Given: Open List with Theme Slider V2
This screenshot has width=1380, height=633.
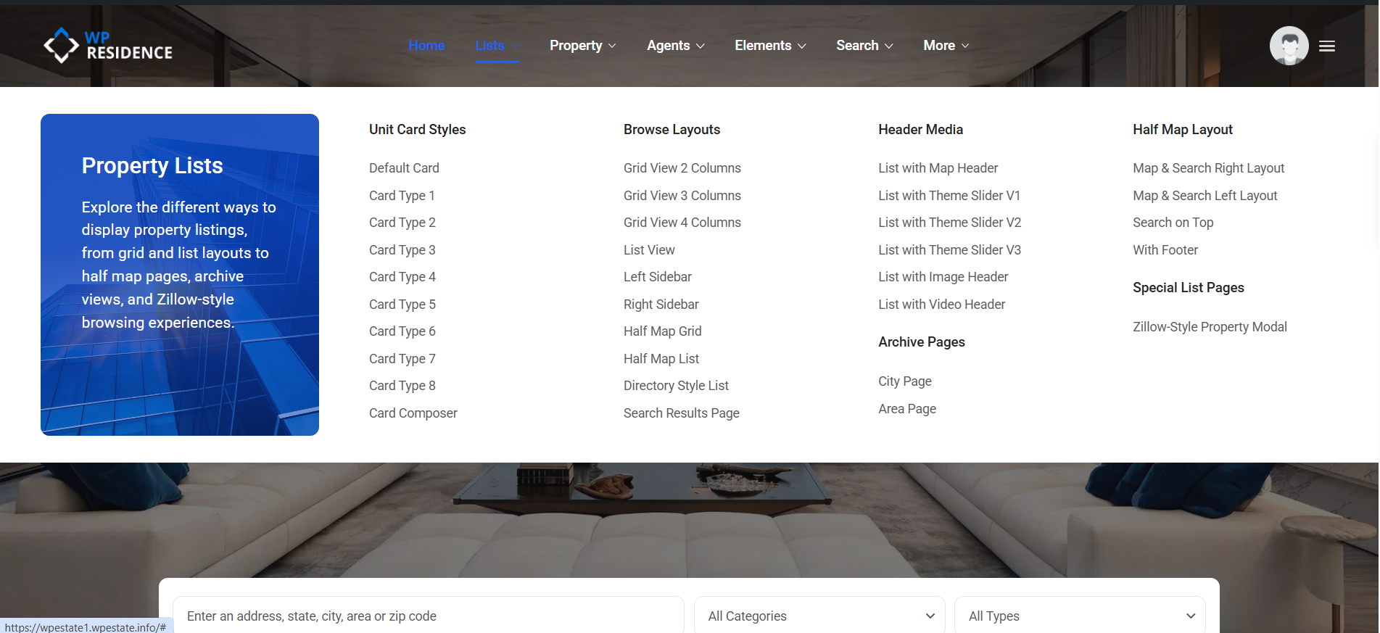Looking at the screenshot, I should 949,223.
